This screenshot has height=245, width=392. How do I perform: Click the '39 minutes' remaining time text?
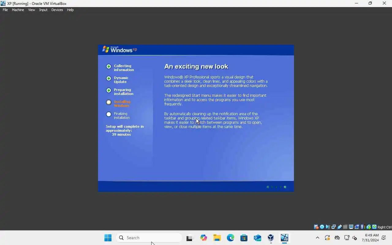tap(121, 134)
